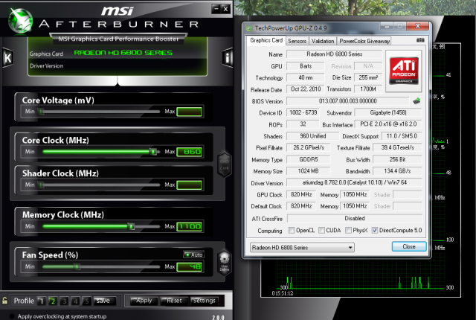The height and width of the screenshot is (320, 476).
Task: Toggle the clock Link hexagon button
Action: point(225,164)
